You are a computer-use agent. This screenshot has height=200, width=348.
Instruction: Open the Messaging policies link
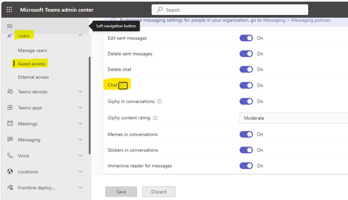(x=311, y=20)
